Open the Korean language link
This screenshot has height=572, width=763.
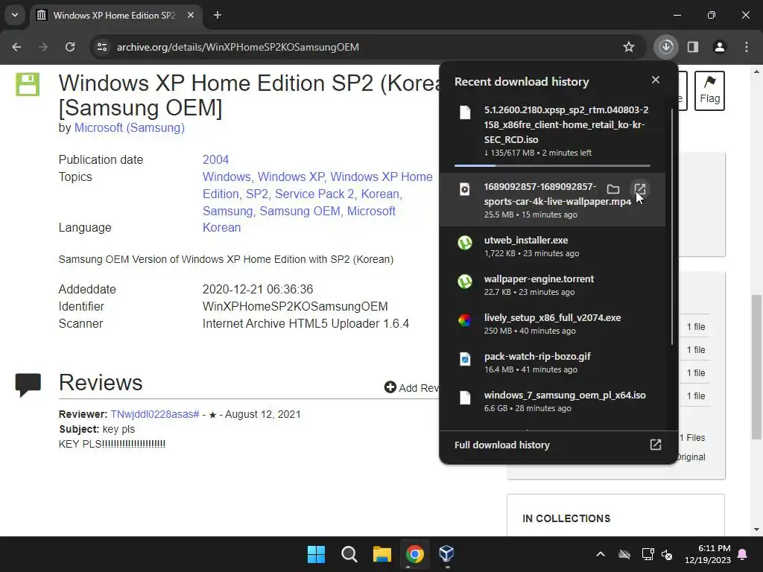tap(221, 228)
